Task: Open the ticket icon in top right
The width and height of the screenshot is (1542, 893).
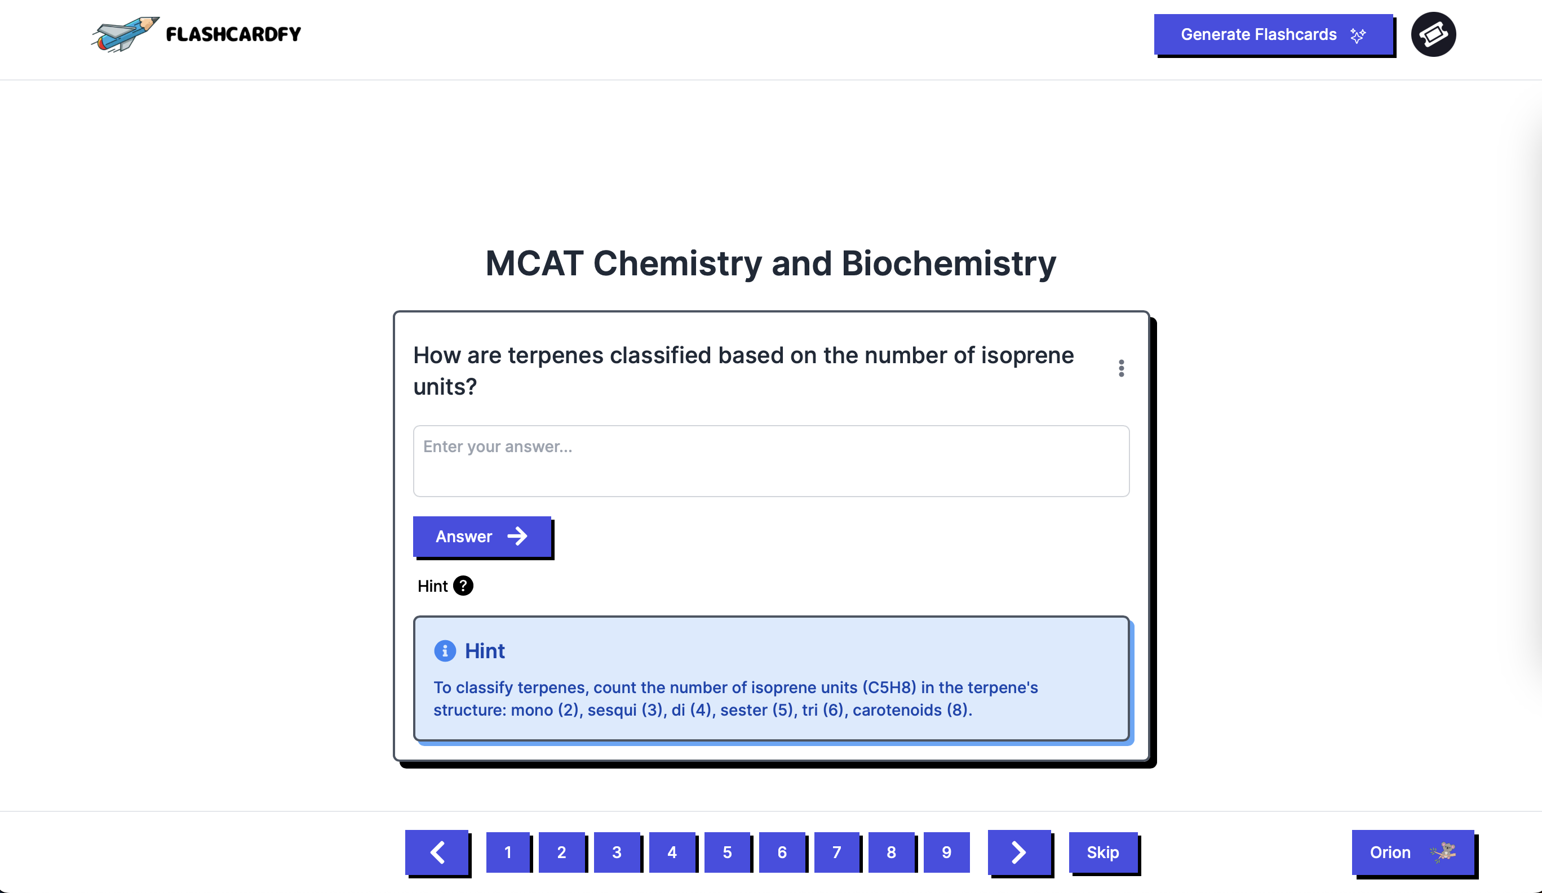Action: pos(1433,34)
